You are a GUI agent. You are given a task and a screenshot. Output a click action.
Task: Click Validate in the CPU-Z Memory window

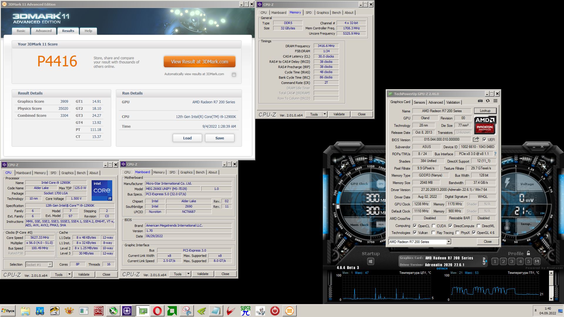coord(339,114)
